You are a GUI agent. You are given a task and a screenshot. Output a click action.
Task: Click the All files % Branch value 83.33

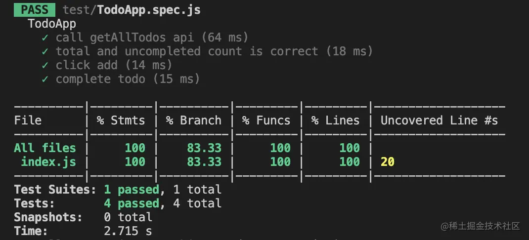coord(204,148)
